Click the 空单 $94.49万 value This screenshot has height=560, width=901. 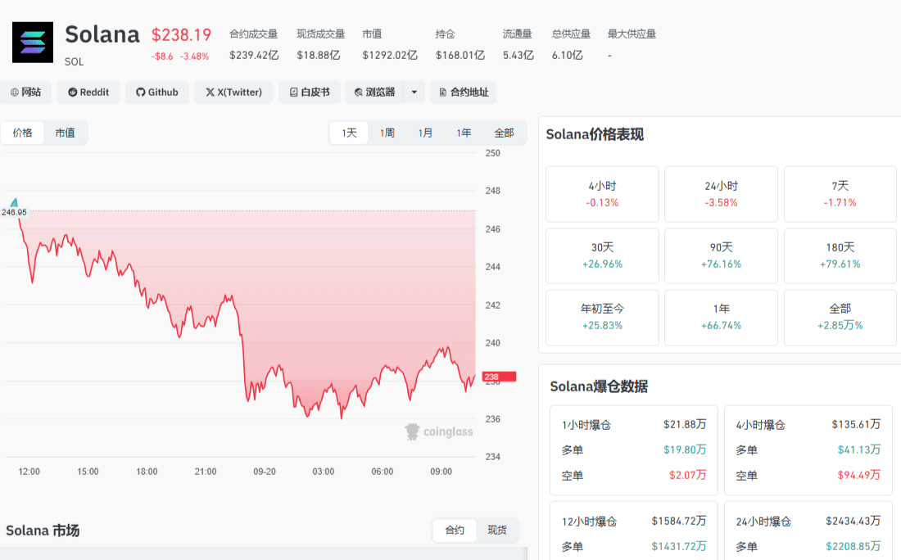tap(859, 475)
